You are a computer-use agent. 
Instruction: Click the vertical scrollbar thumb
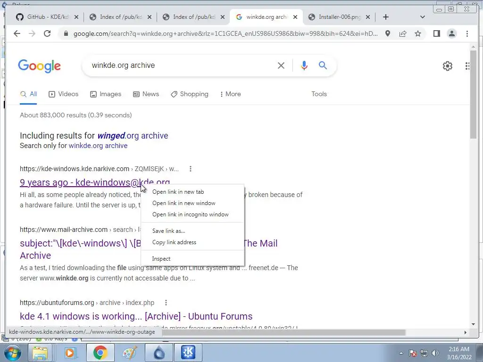474,94
